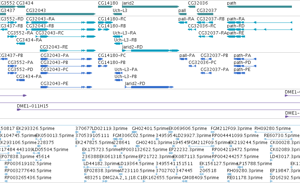Open EST EK069606.5prime label
This screenshot has height=183, width=300.
coord(188,129)
